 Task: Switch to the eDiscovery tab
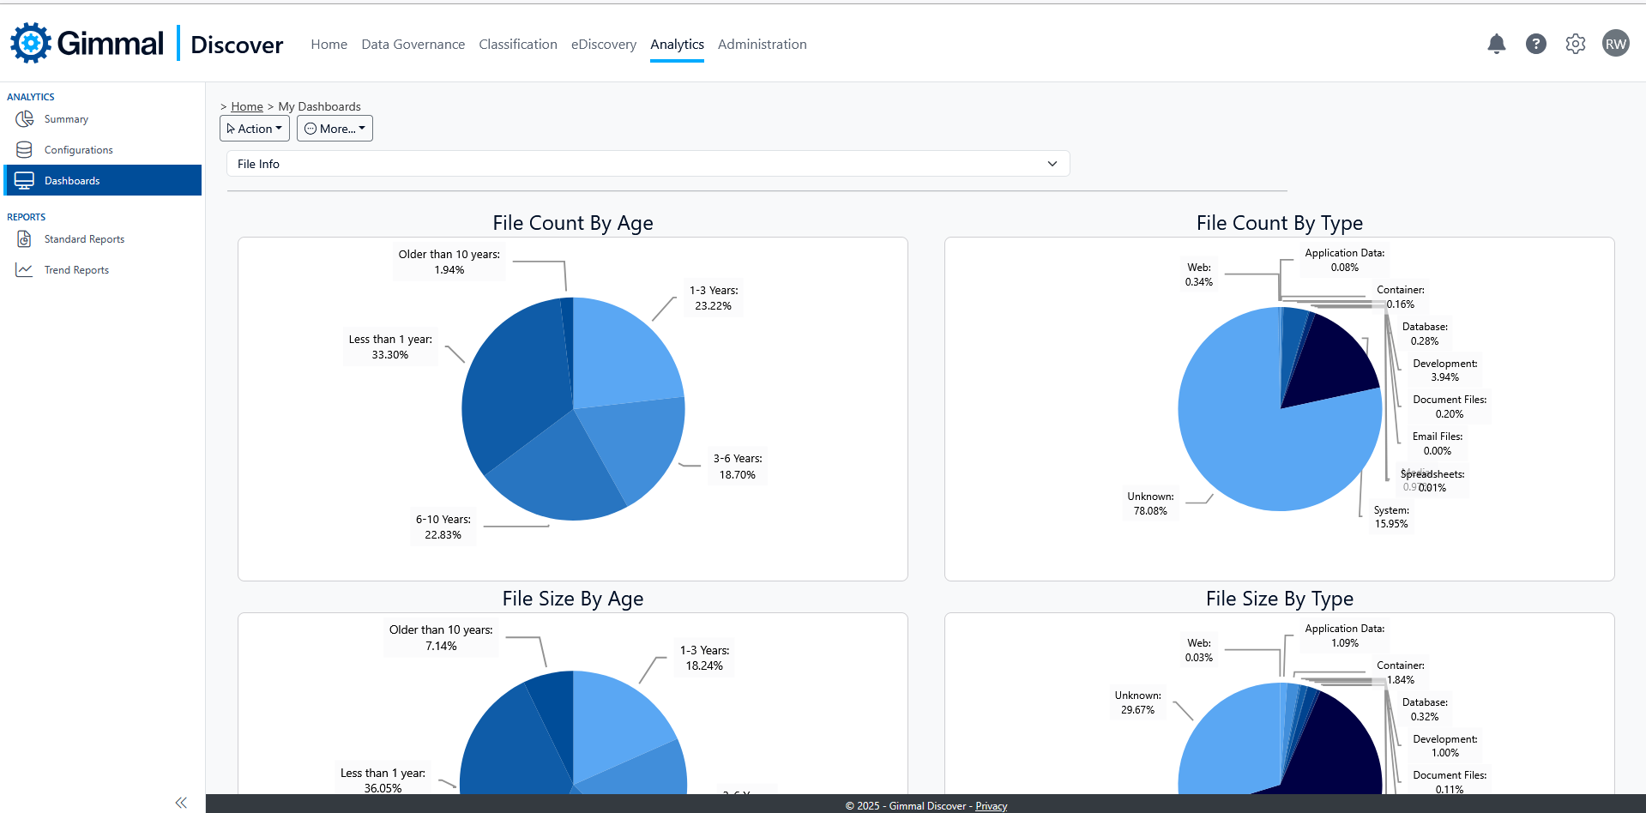603,45
